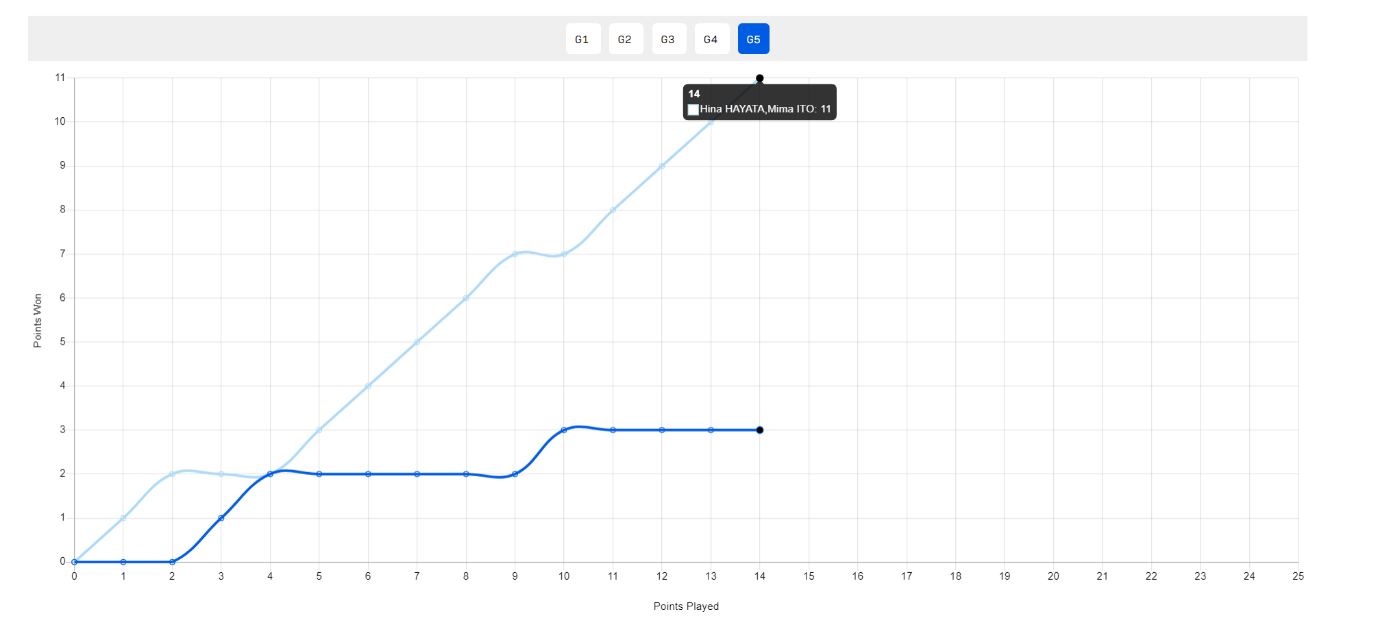The width and height of the screenshot is (1389, 627).
Task: Select dark blue data point at 10 points played
Action: click(564, 430)
